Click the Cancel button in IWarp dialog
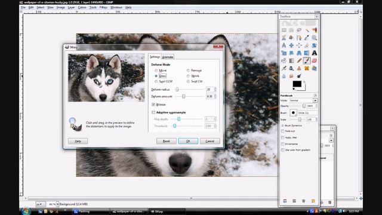 (x=210, y=141)
